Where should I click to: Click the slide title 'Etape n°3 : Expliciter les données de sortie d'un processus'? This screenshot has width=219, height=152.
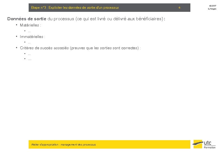[x=75, y=8]
